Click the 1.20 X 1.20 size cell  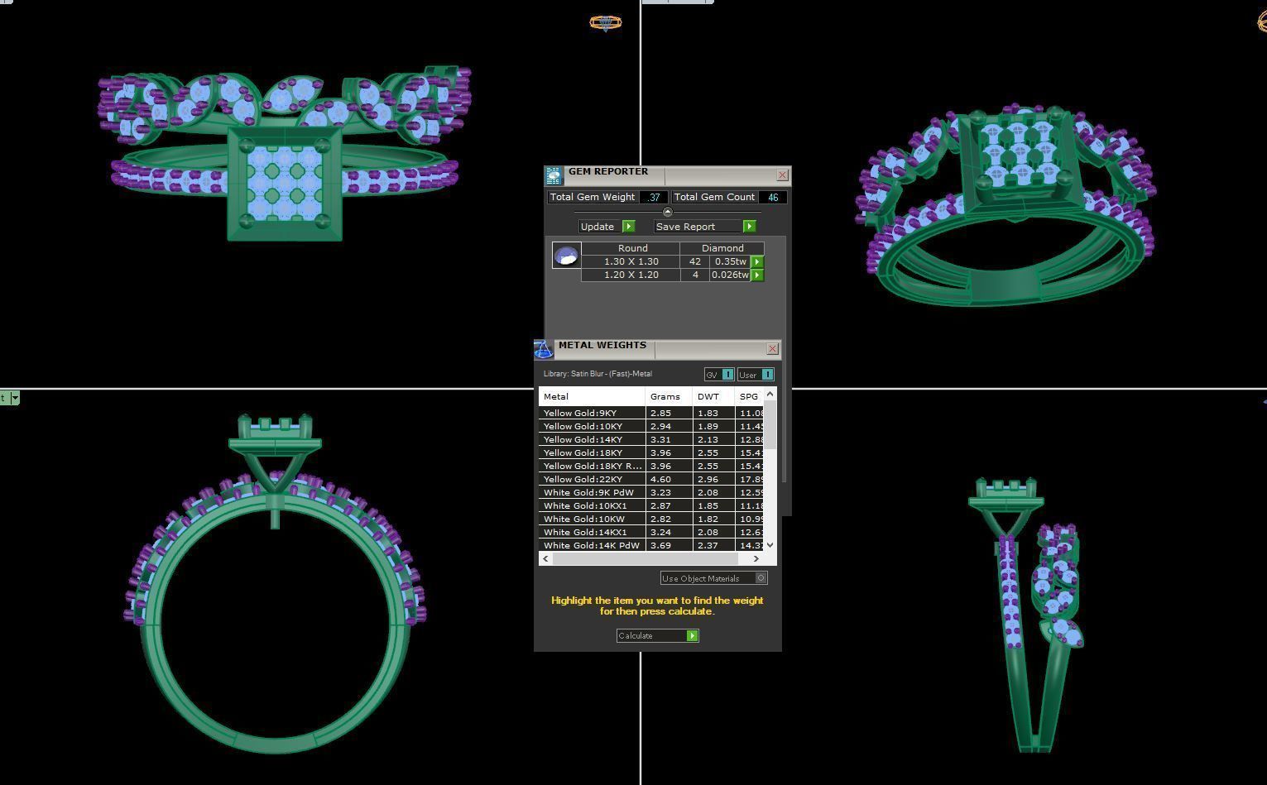631,275
